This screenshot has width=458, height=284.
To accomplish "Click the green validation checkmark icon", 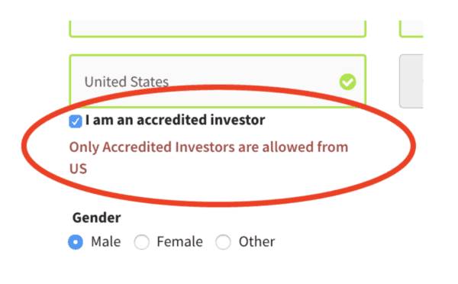I will (347, 82).
